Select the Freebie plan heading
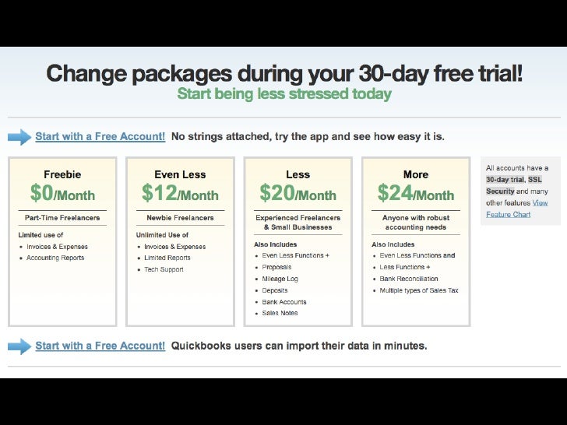 click(x=62, y=174)
